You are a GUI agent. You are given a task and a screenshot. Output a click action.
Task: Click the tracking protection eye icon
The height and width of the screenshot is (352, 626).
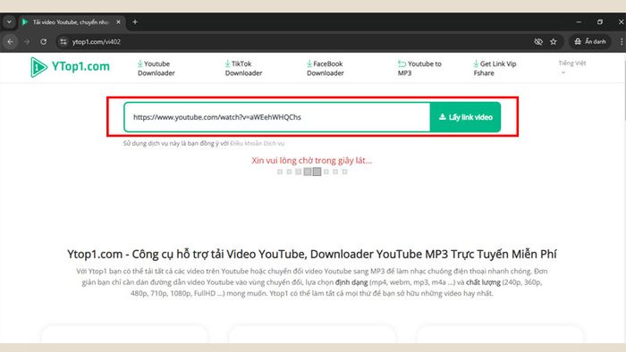[538, 41]
